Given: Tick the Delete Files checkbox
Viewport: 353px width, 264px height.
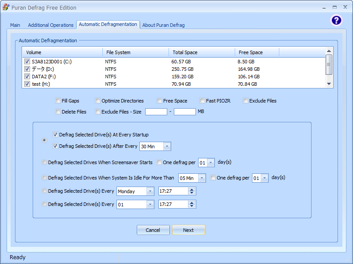Looking at the screenshot, I should 58,112.
